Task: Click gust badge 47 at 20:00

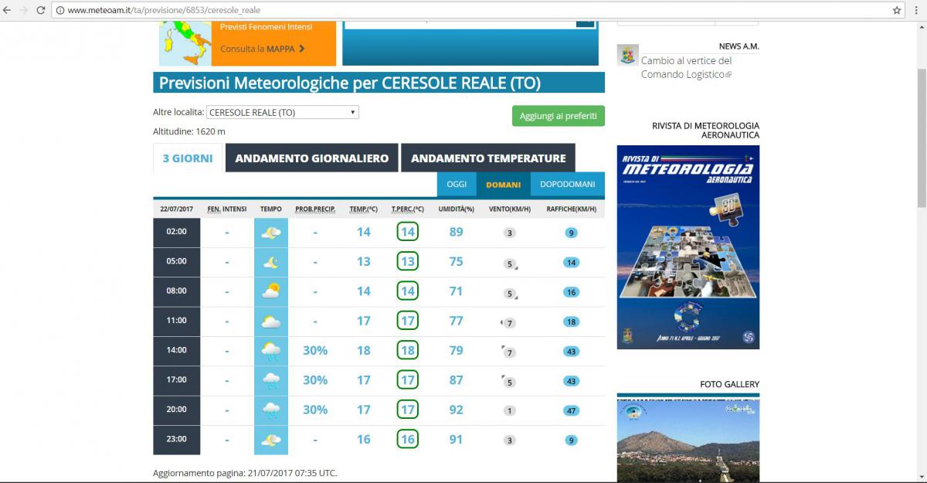Action: (x=572, y=410)
